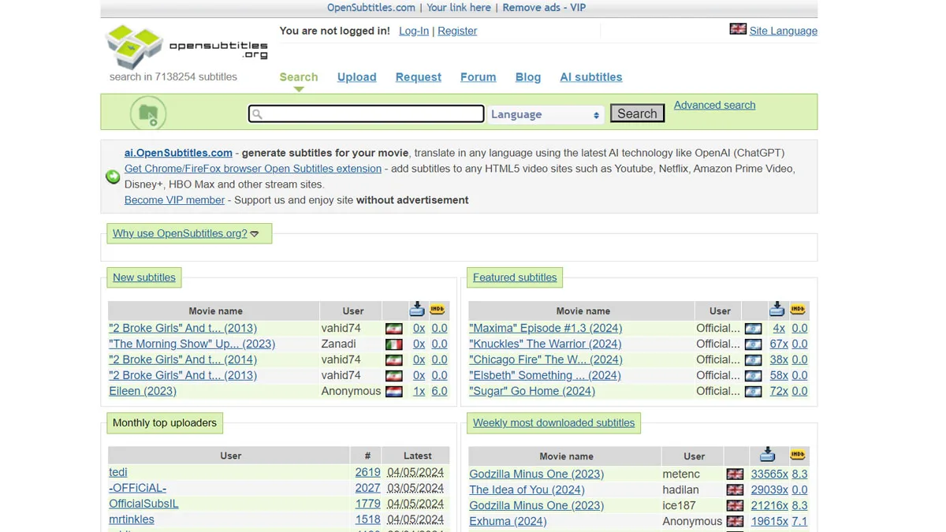Open the Advanced search link
This screenshot has width=946, height=532.
[x=714, y=105]
